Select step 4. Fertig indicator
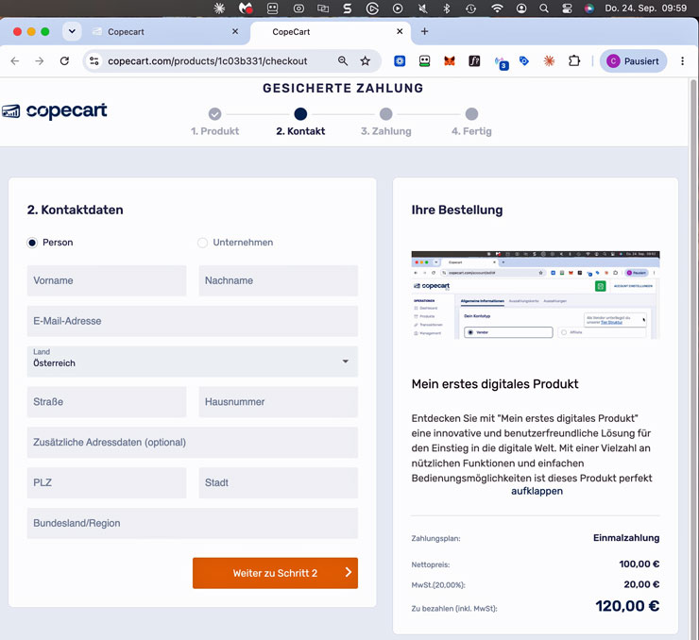Screen dimensions: 699x640 tap(471, 122)
